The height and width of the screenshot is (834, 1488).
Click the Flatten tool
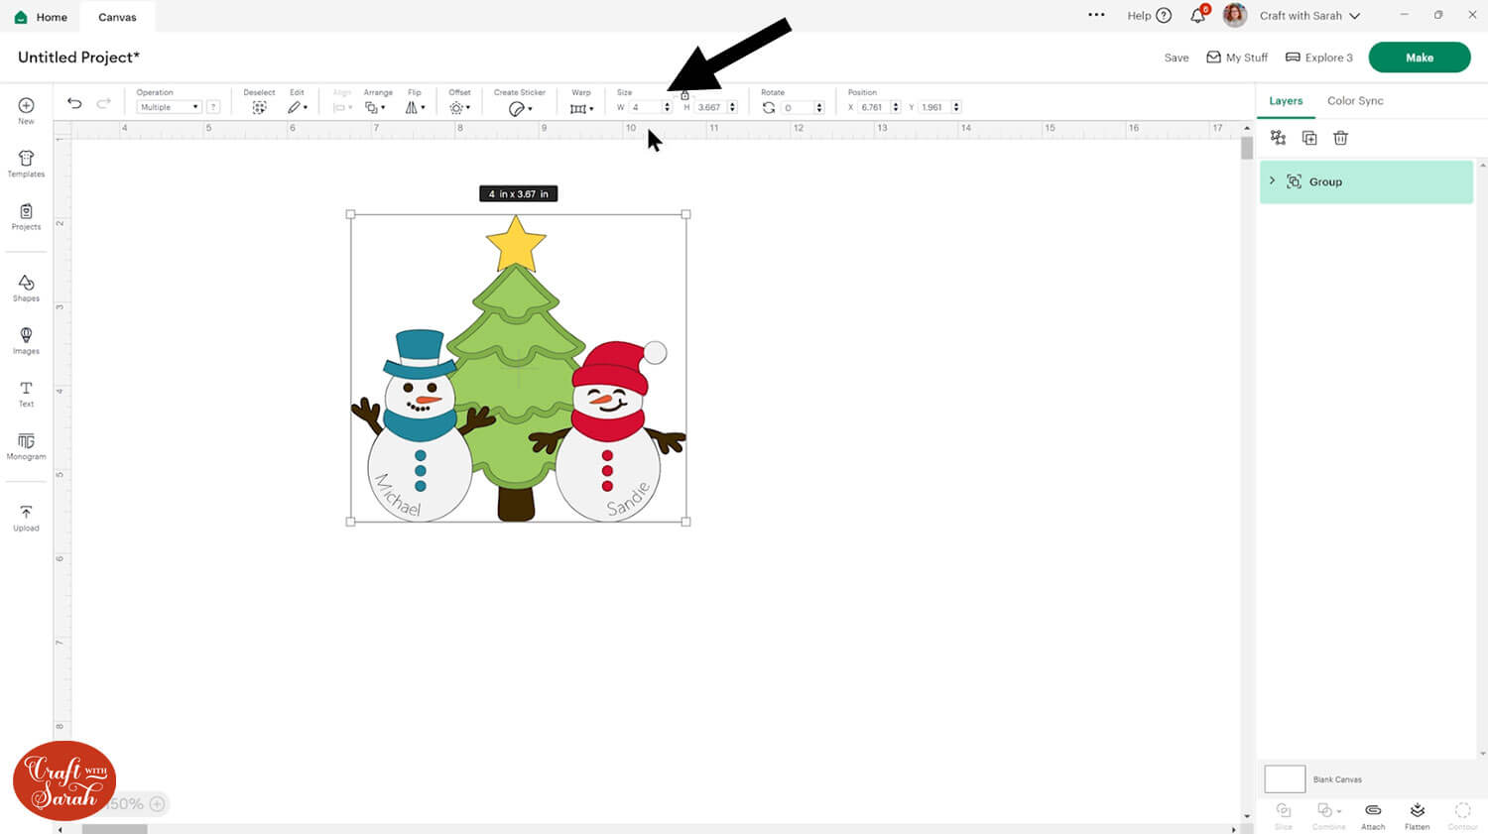click(1417, 815)
